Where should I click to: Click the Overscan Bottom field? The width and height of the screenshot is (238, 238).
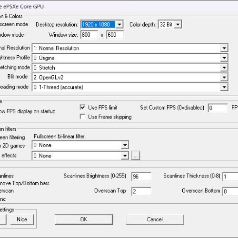[x=230, y=191]
